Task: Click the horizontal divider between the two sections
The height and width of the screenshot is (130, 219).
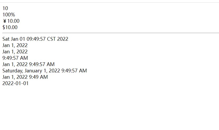Action: click(111, 33)
